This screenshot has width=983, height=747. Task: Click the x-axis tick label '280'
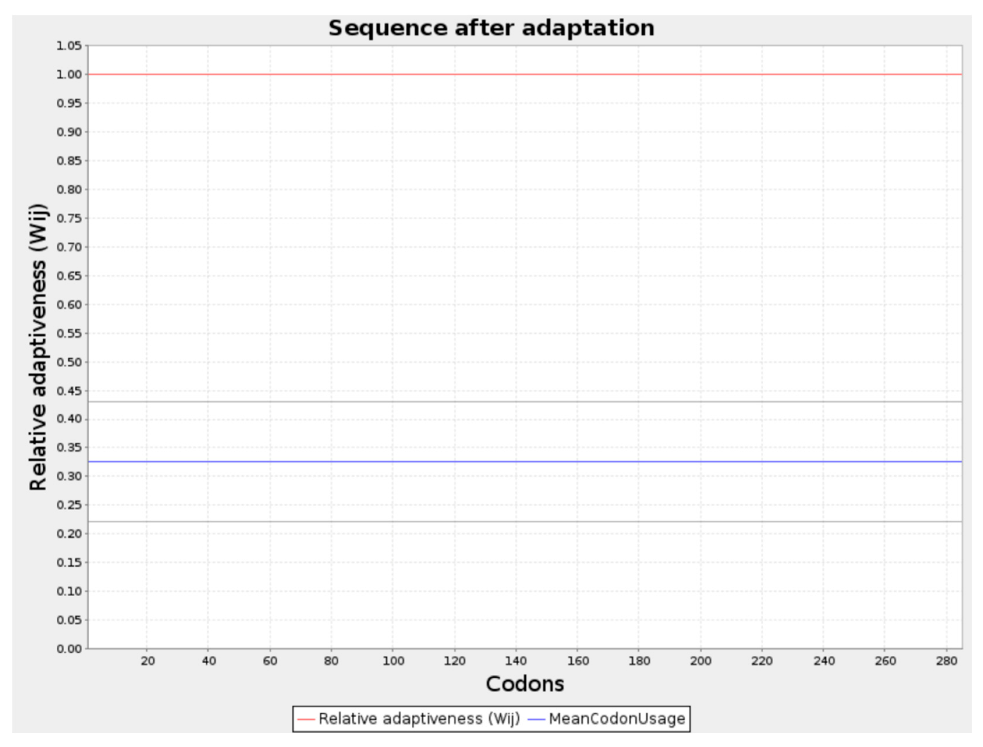point(947,661)
